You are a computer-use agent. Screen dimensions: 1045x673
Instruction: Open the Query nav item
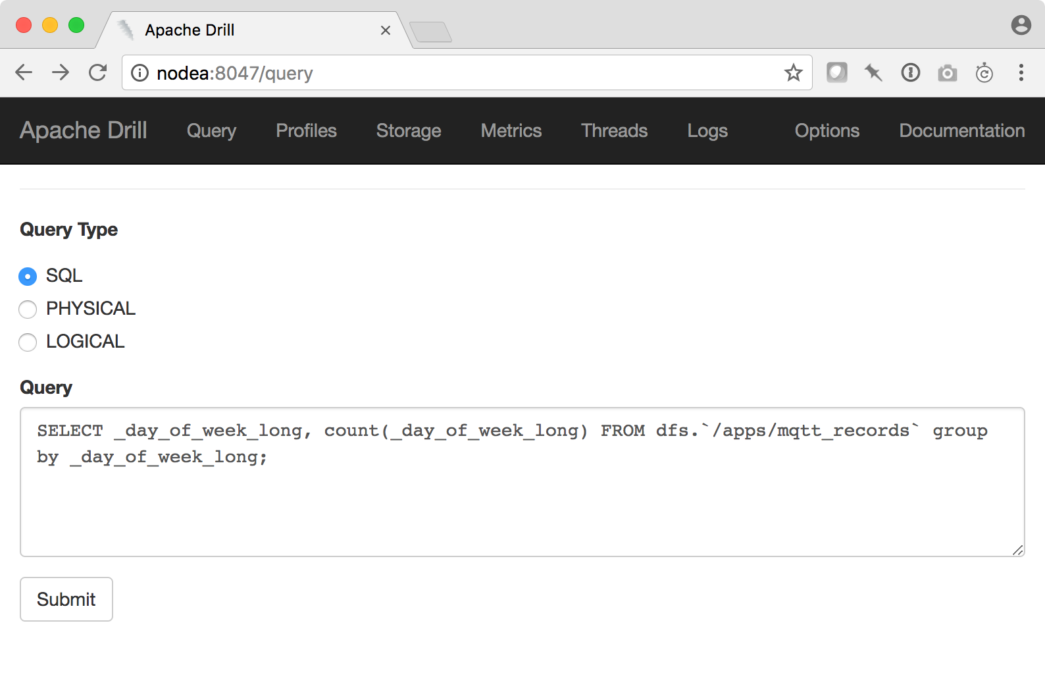click(x=211, y=130)
